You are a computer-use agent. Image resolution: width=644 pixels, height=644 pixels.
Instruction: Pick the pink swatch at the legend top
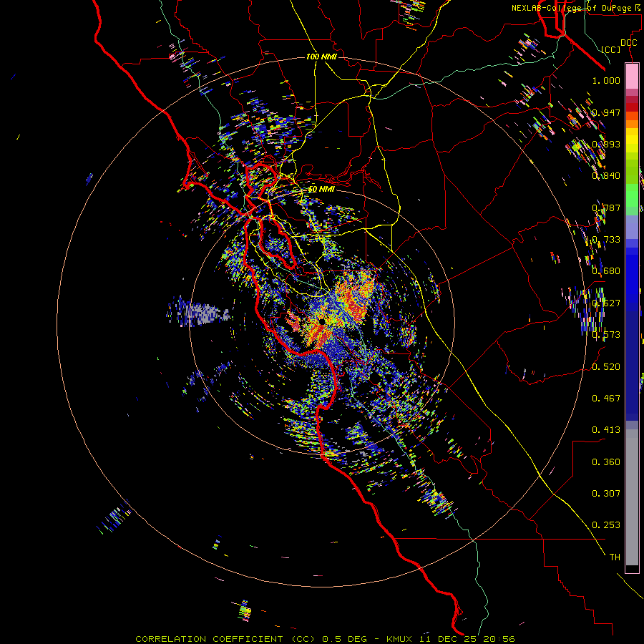tap(632, 76)
